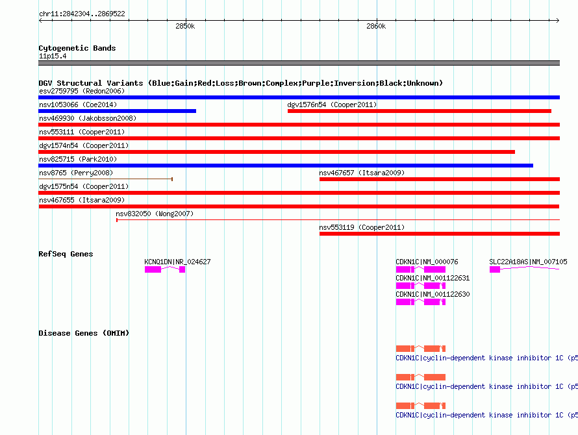Viewport: 578px width, 435px height.
Task: Open the nsv469930 (Jakobsson2008) variant
Action: (x=299, y=125)
